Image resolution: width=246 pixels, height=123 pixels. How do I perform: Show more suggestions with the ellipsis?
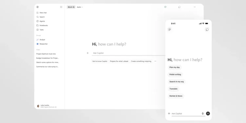click(155, 61)
